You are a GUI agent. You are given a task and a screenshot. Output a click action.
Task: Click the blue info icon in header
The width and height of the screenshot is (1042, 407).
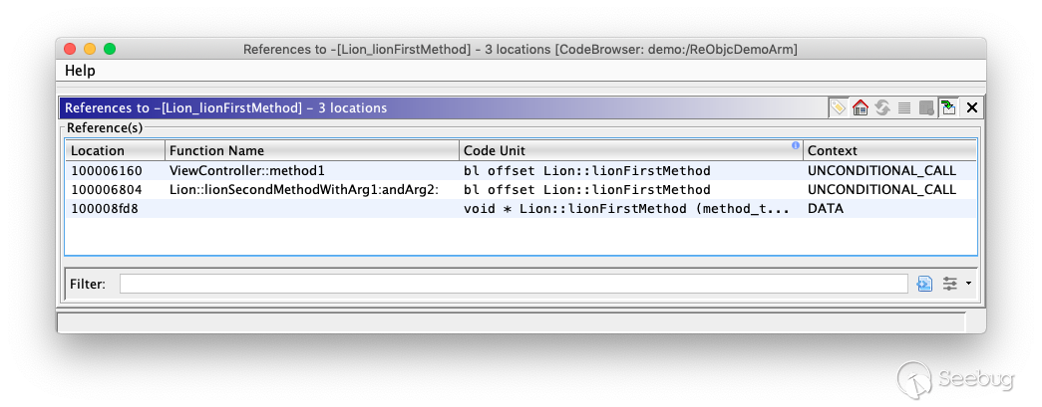[x=796, y=146]
